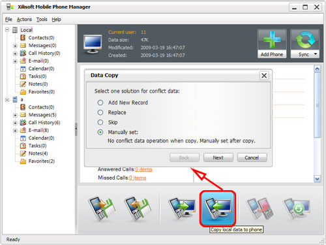The height and width of the screenshot is (245, 326).
Task: Select Call History(6) under phone a
Action: pyautogui.click(x=40, y=122)
